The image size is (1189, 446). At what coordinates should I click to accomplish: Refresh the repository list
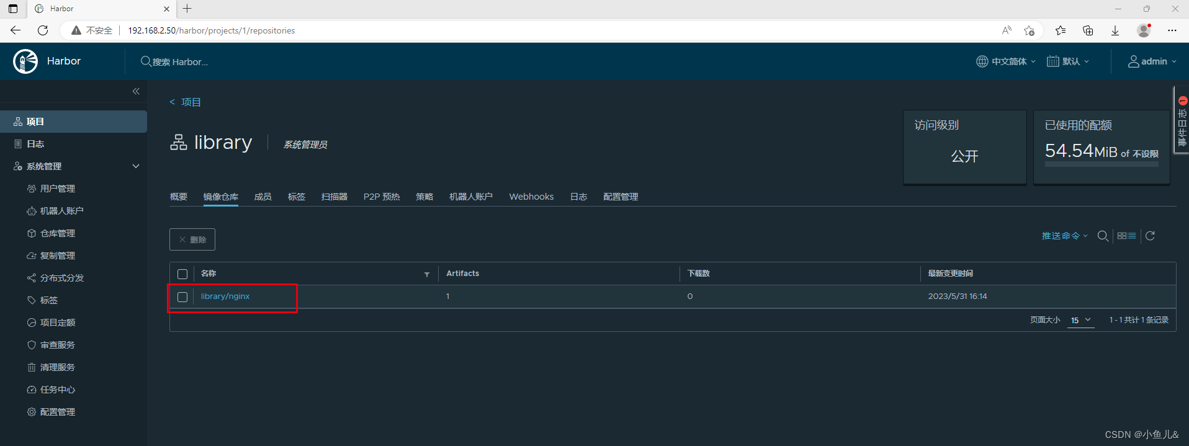coord(1150,236)
